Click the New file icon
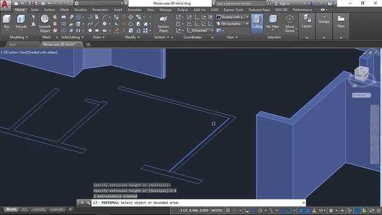Viewport: 382px width, 215px height. pos(16,4)
